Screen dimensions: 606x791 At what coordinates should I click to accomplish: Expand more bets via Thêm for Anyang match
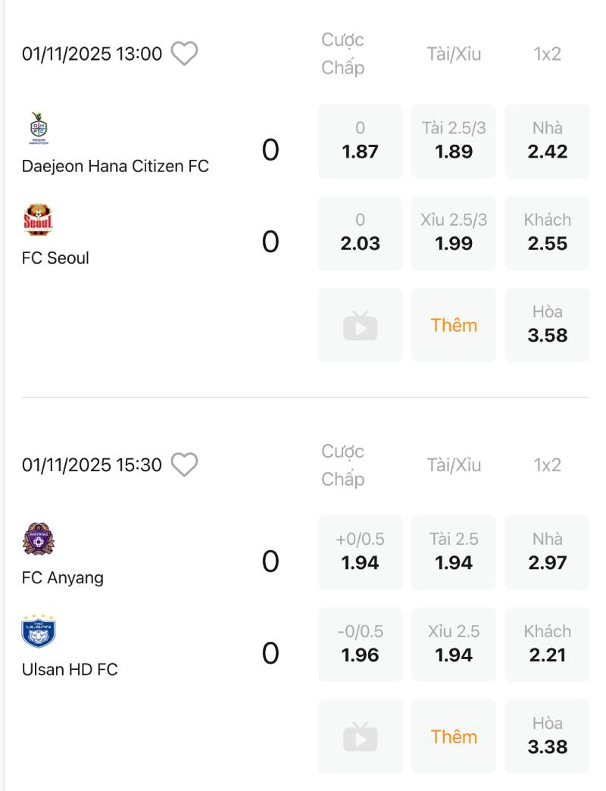(454, 737)
